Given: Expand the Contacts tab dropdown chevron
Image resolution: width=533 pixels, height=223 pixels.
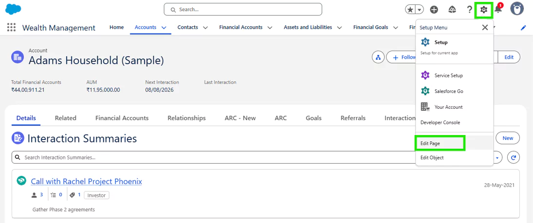Looking at the screenshot, I should (x=205, y=28).
